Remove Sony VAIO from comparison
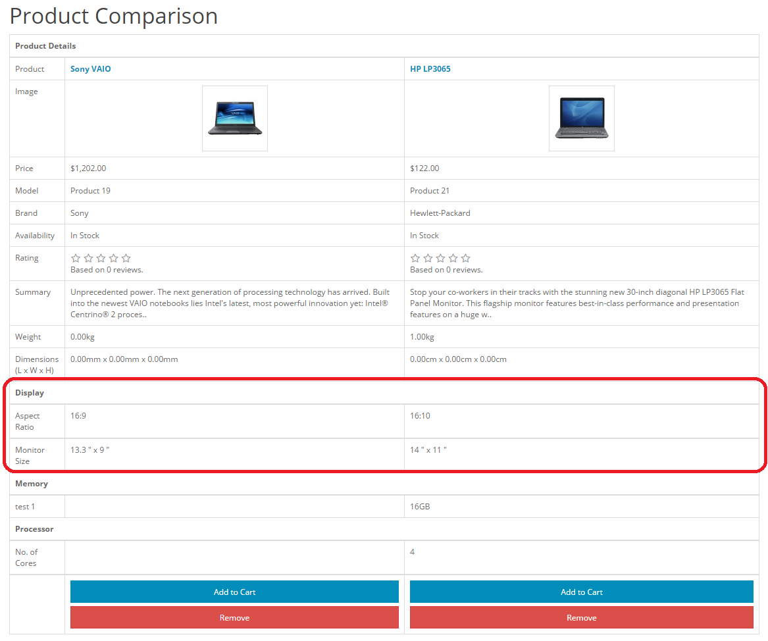 point(235,617)
